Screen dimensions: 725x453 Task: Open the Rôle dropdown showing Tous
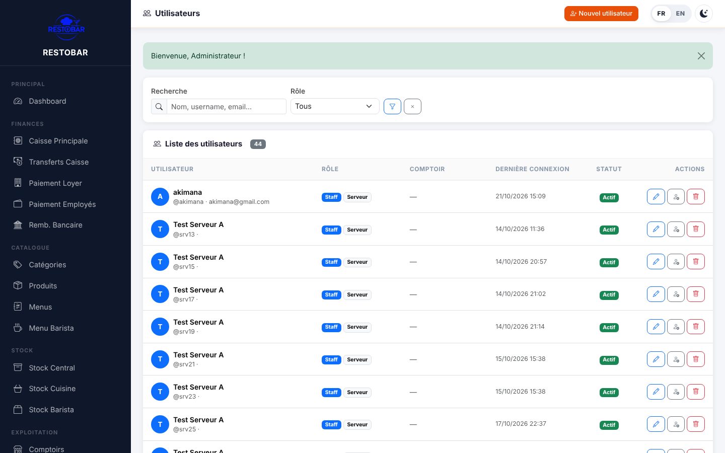point(335,106)
